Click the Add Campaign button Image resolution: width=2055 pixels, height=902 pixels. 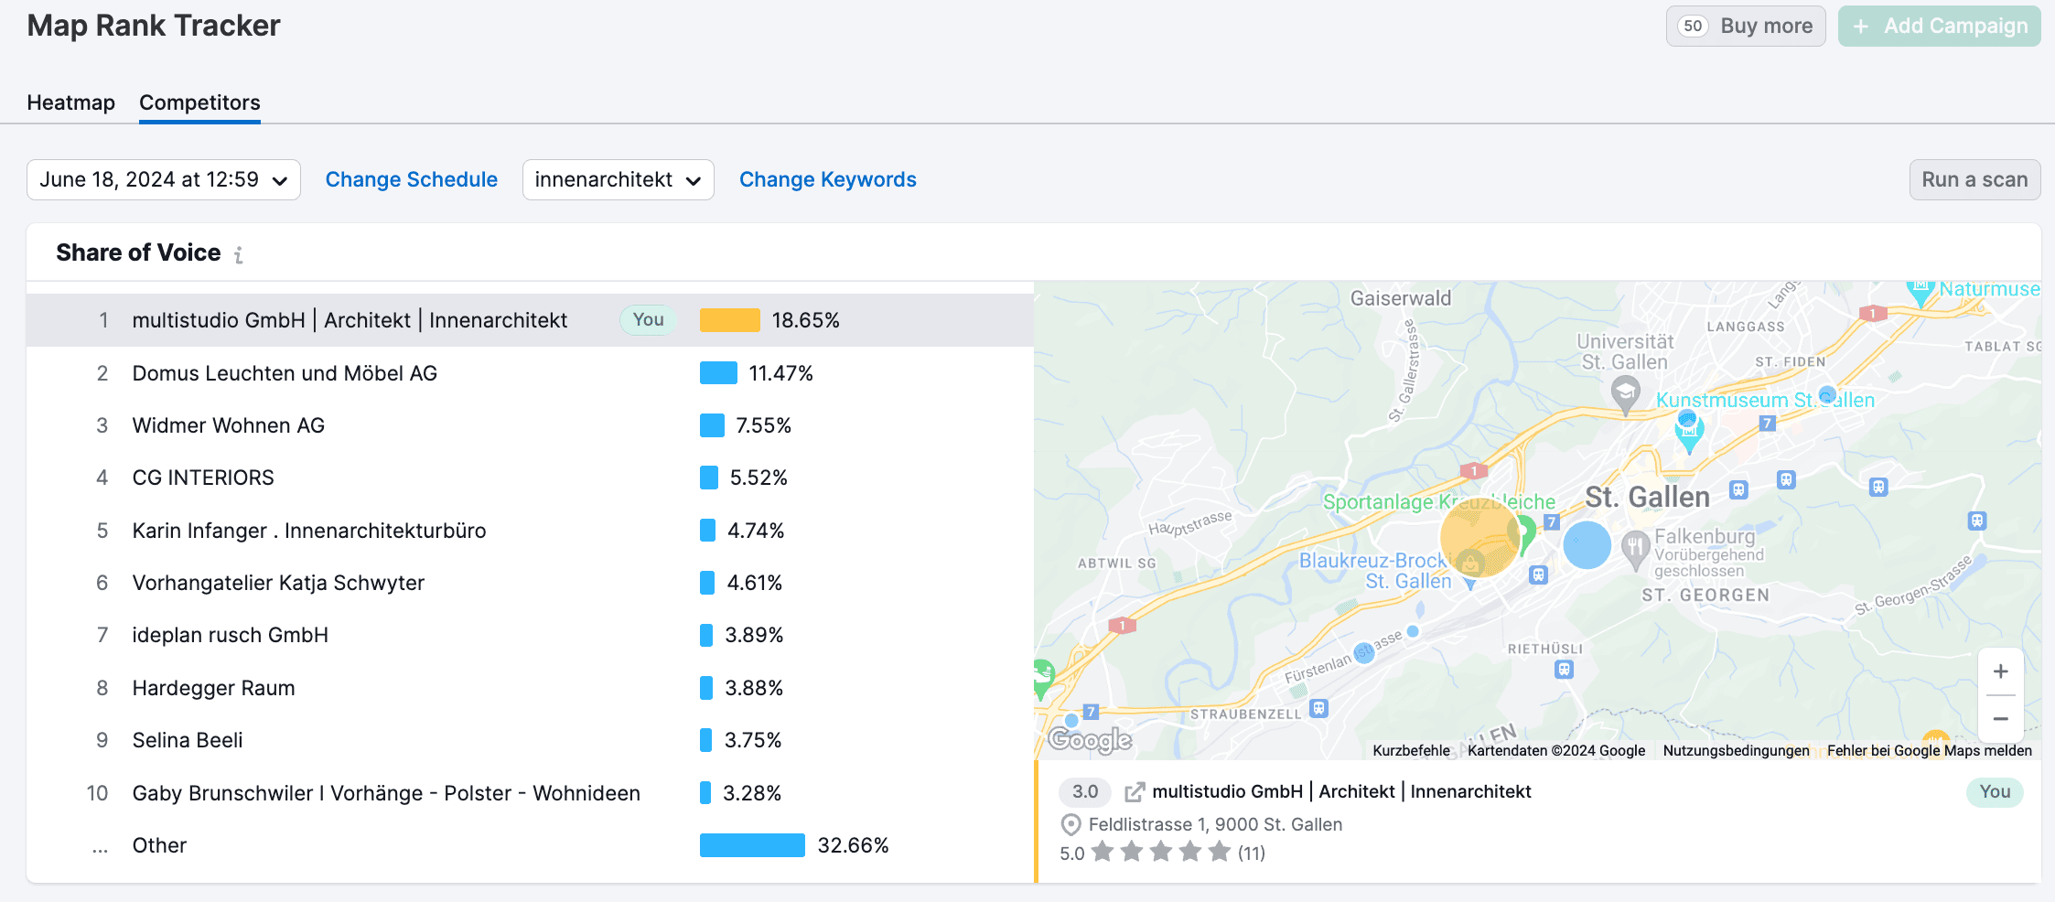point(1940,27)
